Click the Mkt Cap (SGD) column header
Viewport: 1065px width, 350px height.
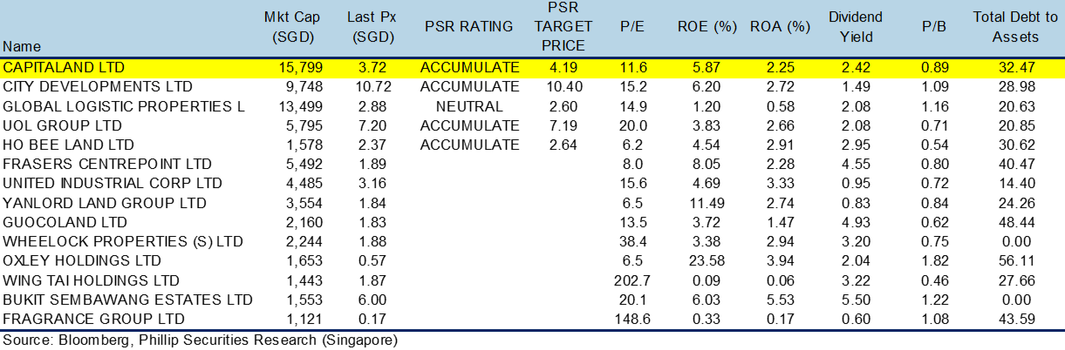(x=293, y=27)
